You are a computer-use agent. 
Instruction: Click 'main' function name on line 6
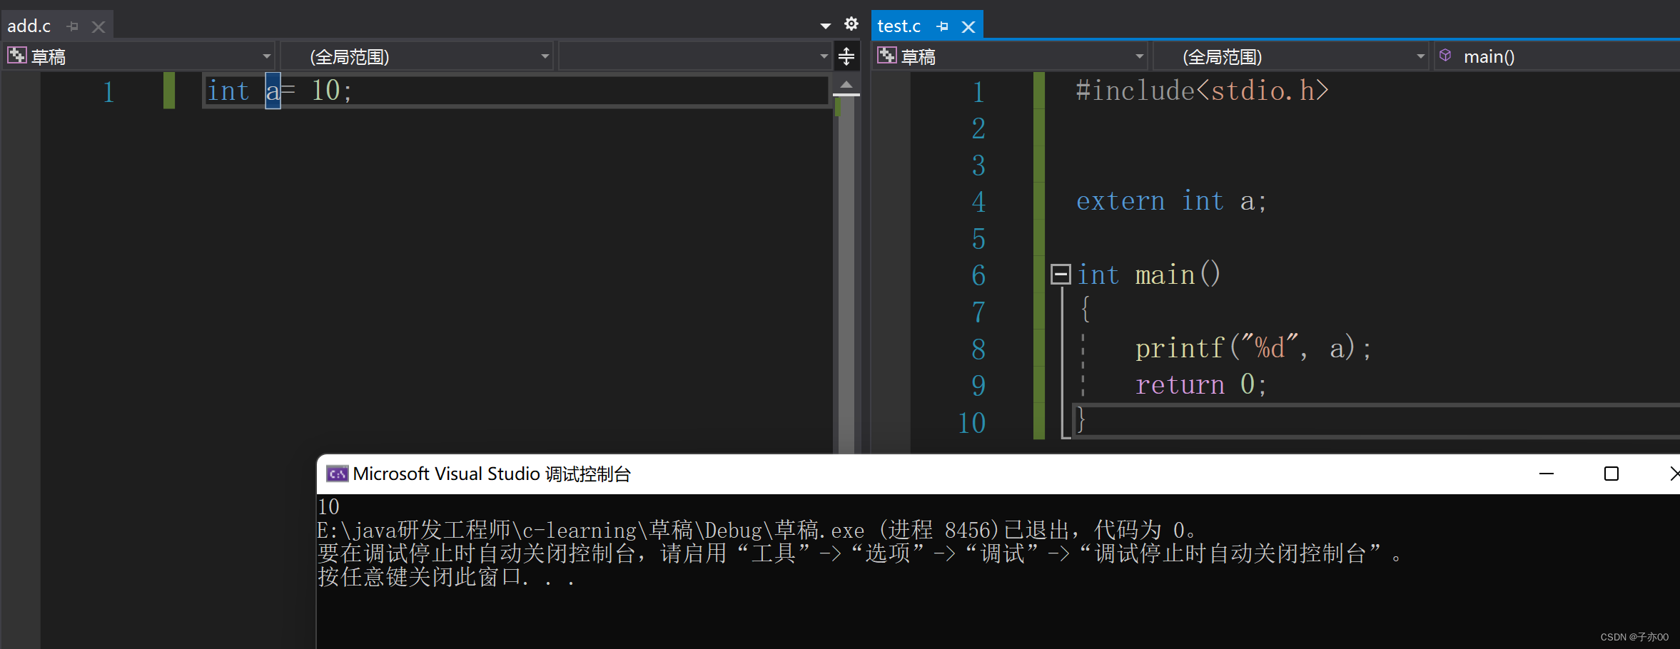[x=1165, y=275]
